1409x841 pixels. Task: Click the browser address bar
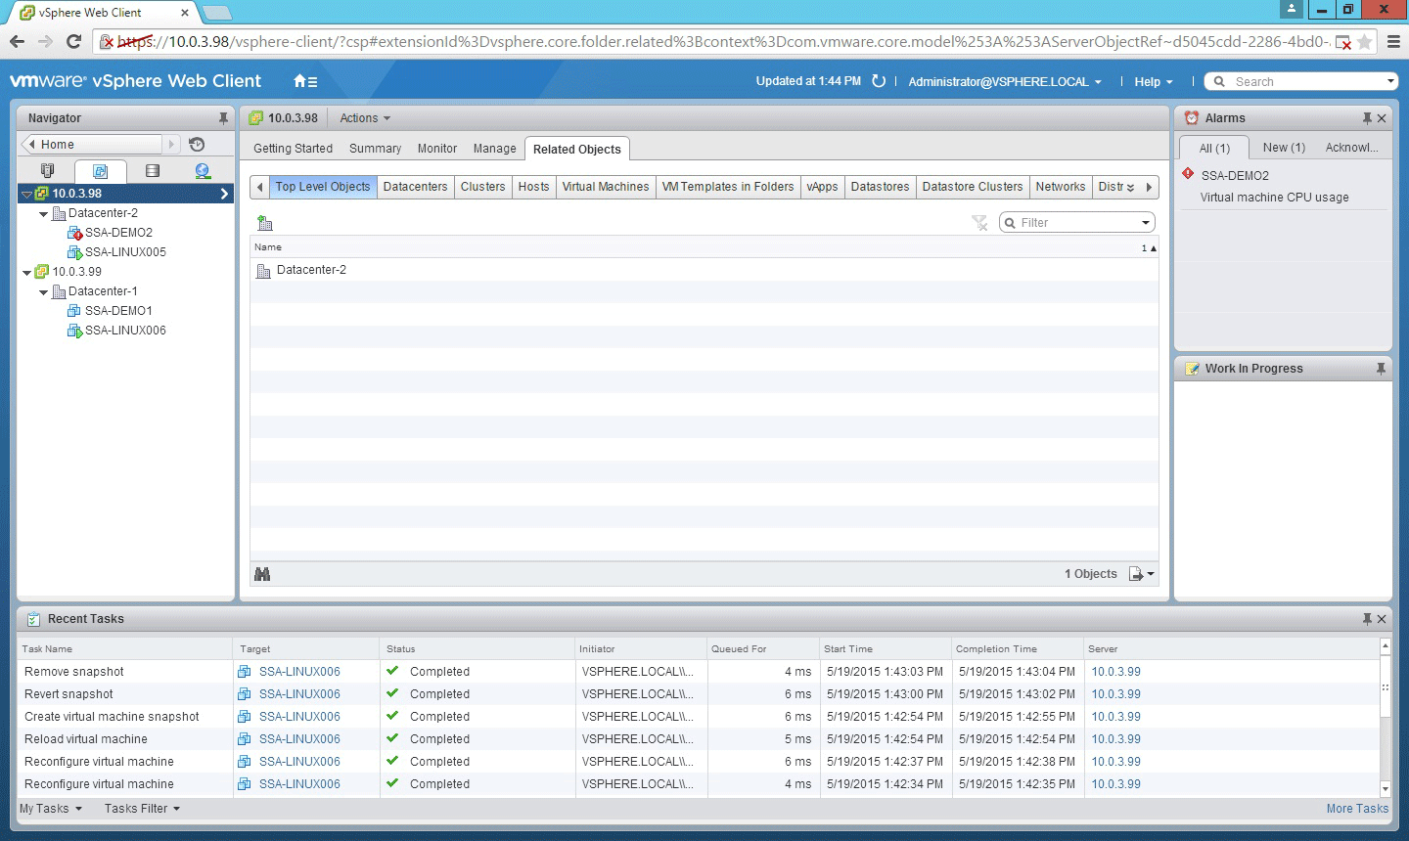coord(724,42)
